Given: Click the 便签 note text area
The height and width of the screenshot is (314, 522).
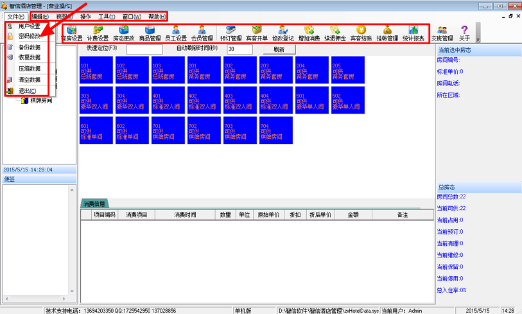Looking at the screenshot, I should point(35,240).
